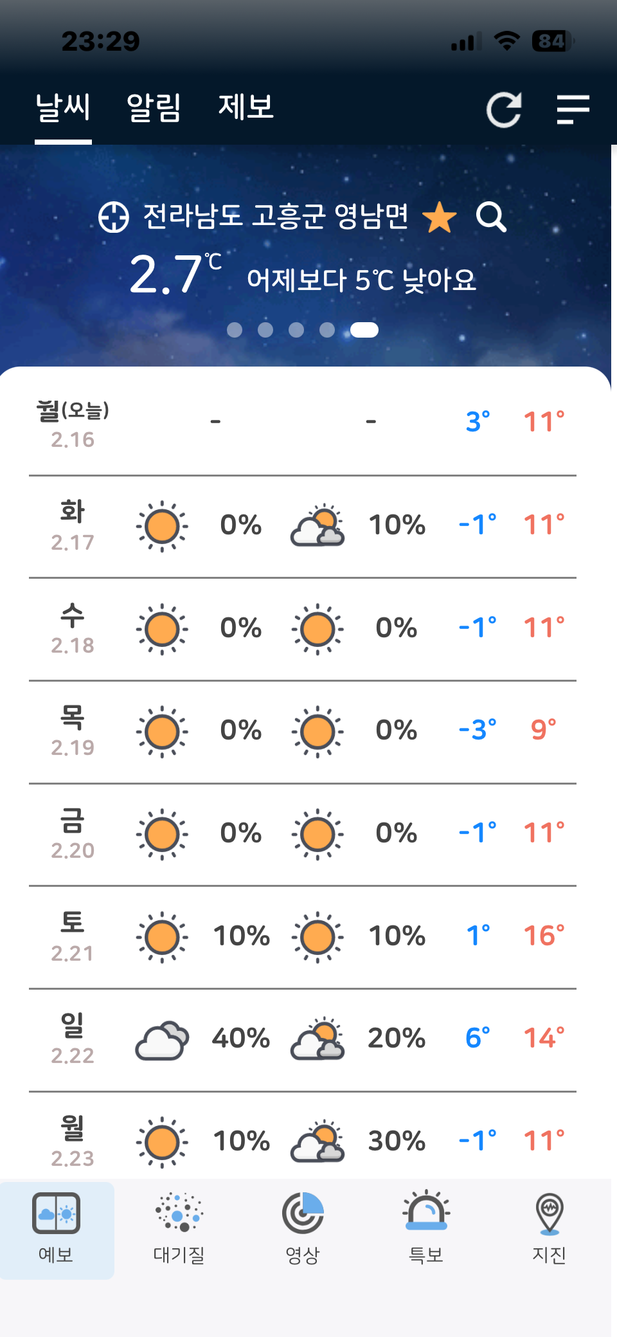The height and width of the screenshot is (1337, 617).
Task: Tap the current location crosshair icon
Action: [x=114, y=217]
